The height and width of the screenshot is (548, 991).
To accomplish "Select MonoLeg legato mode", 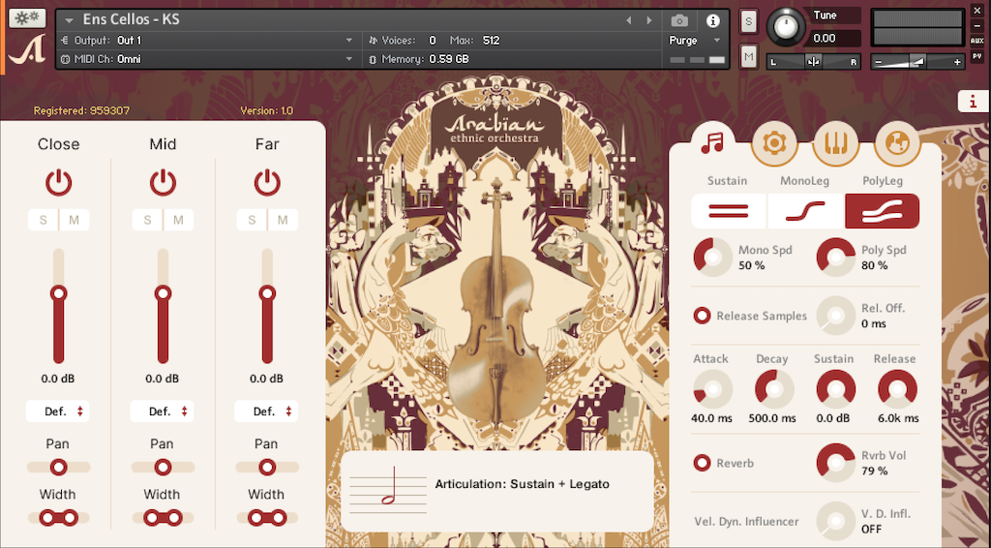I will [x=806, y=211].
